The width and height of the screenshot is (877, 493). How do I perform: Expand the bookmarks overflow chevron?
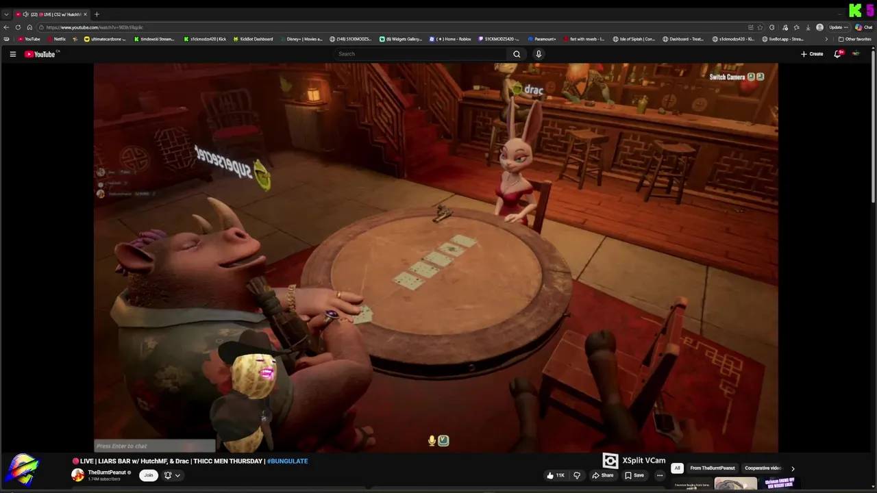pyautogui.click(x=826, y=39)
